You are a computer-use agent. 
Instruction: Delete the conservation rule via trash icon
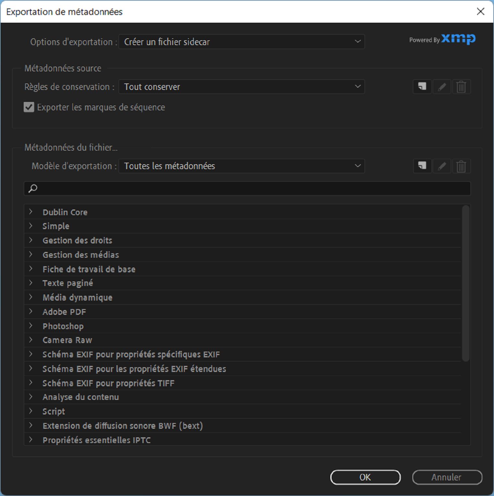coord(461,87)
